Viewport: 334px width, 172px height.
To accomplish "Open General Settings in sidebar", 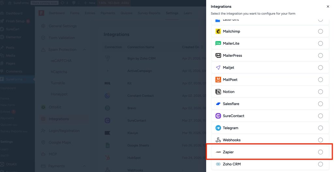I will pyautogui.click(x=63, y=26).
